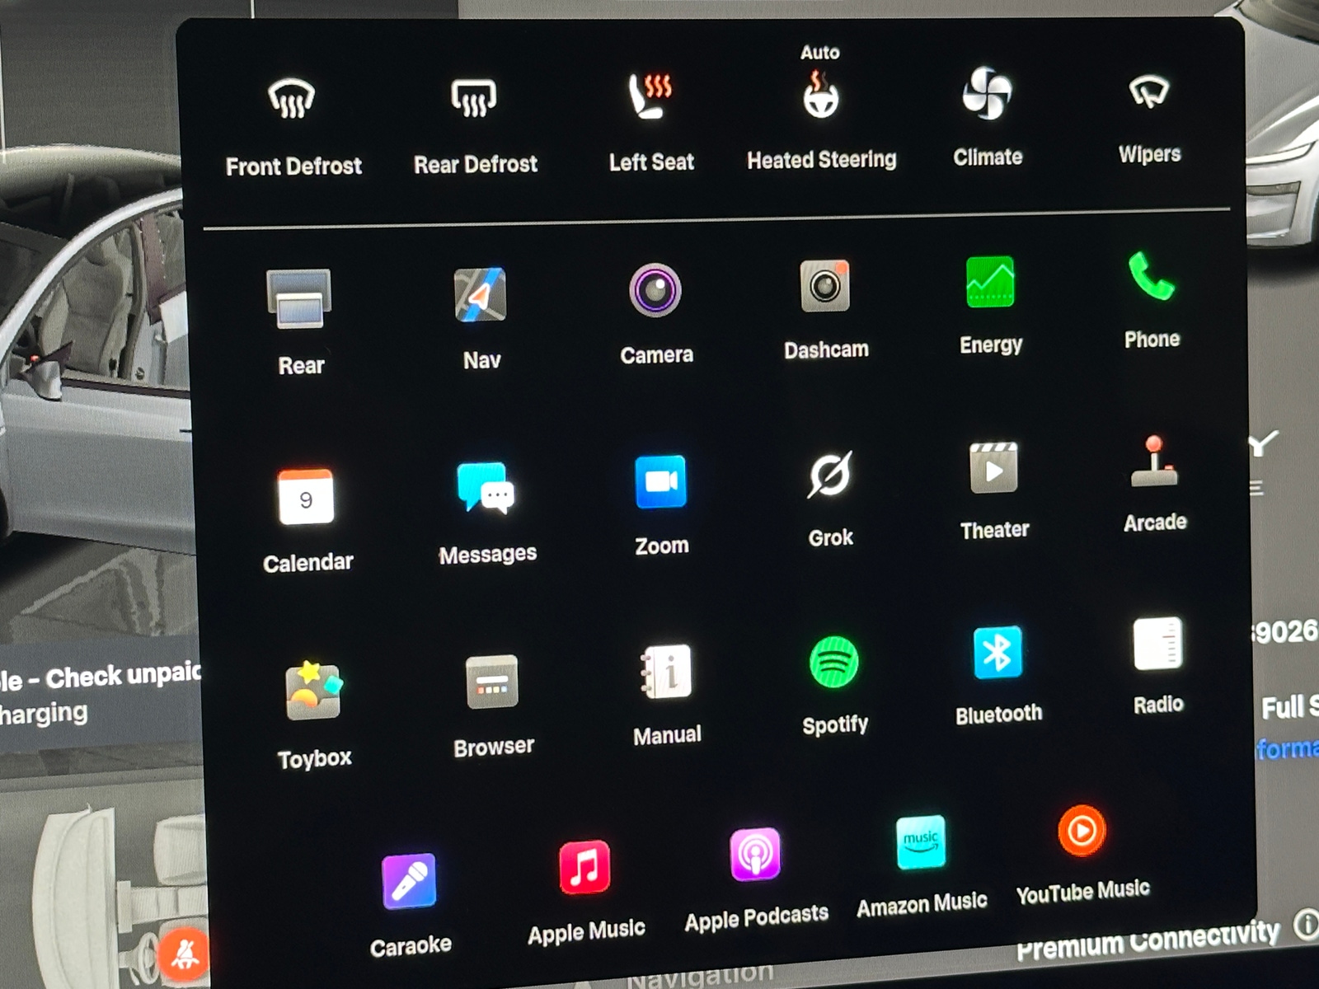The image size is (1319, 989).
Task: Launch the Dashcam viewer
Action: [824, 288]
